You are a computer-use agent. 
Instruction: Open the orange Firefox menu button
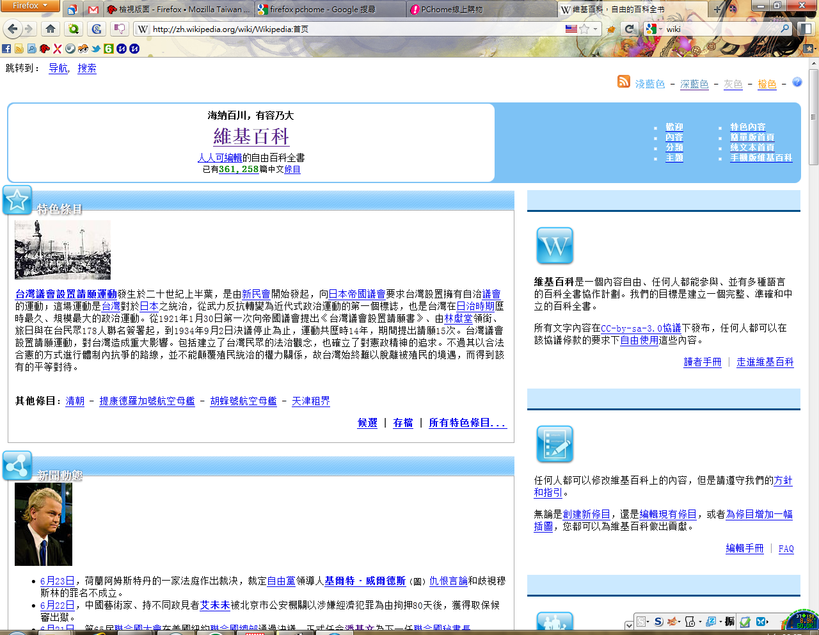pyautogui.click(x=29, y=6)
